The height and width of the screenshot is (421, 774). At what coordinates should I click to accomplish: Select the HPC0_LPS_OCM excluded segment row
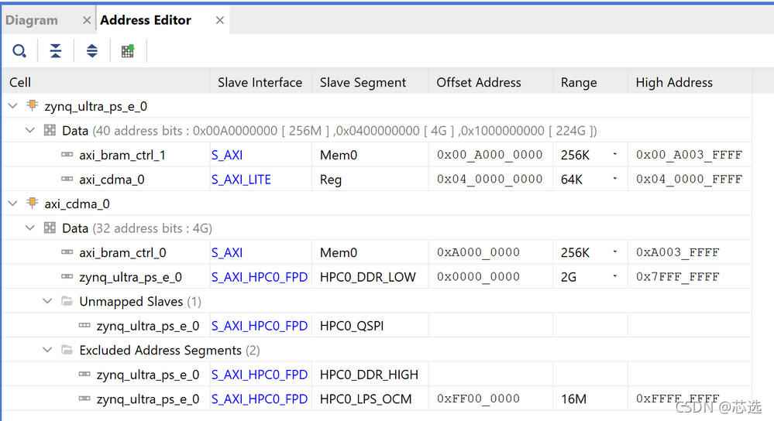(366, 399)
